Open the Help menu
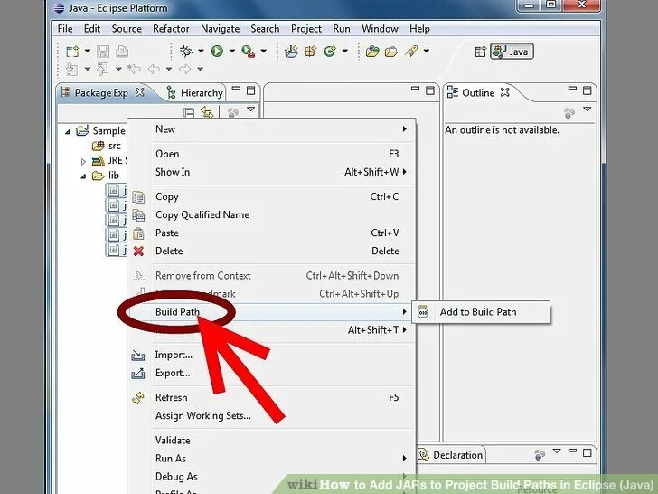 click(419, 29)
